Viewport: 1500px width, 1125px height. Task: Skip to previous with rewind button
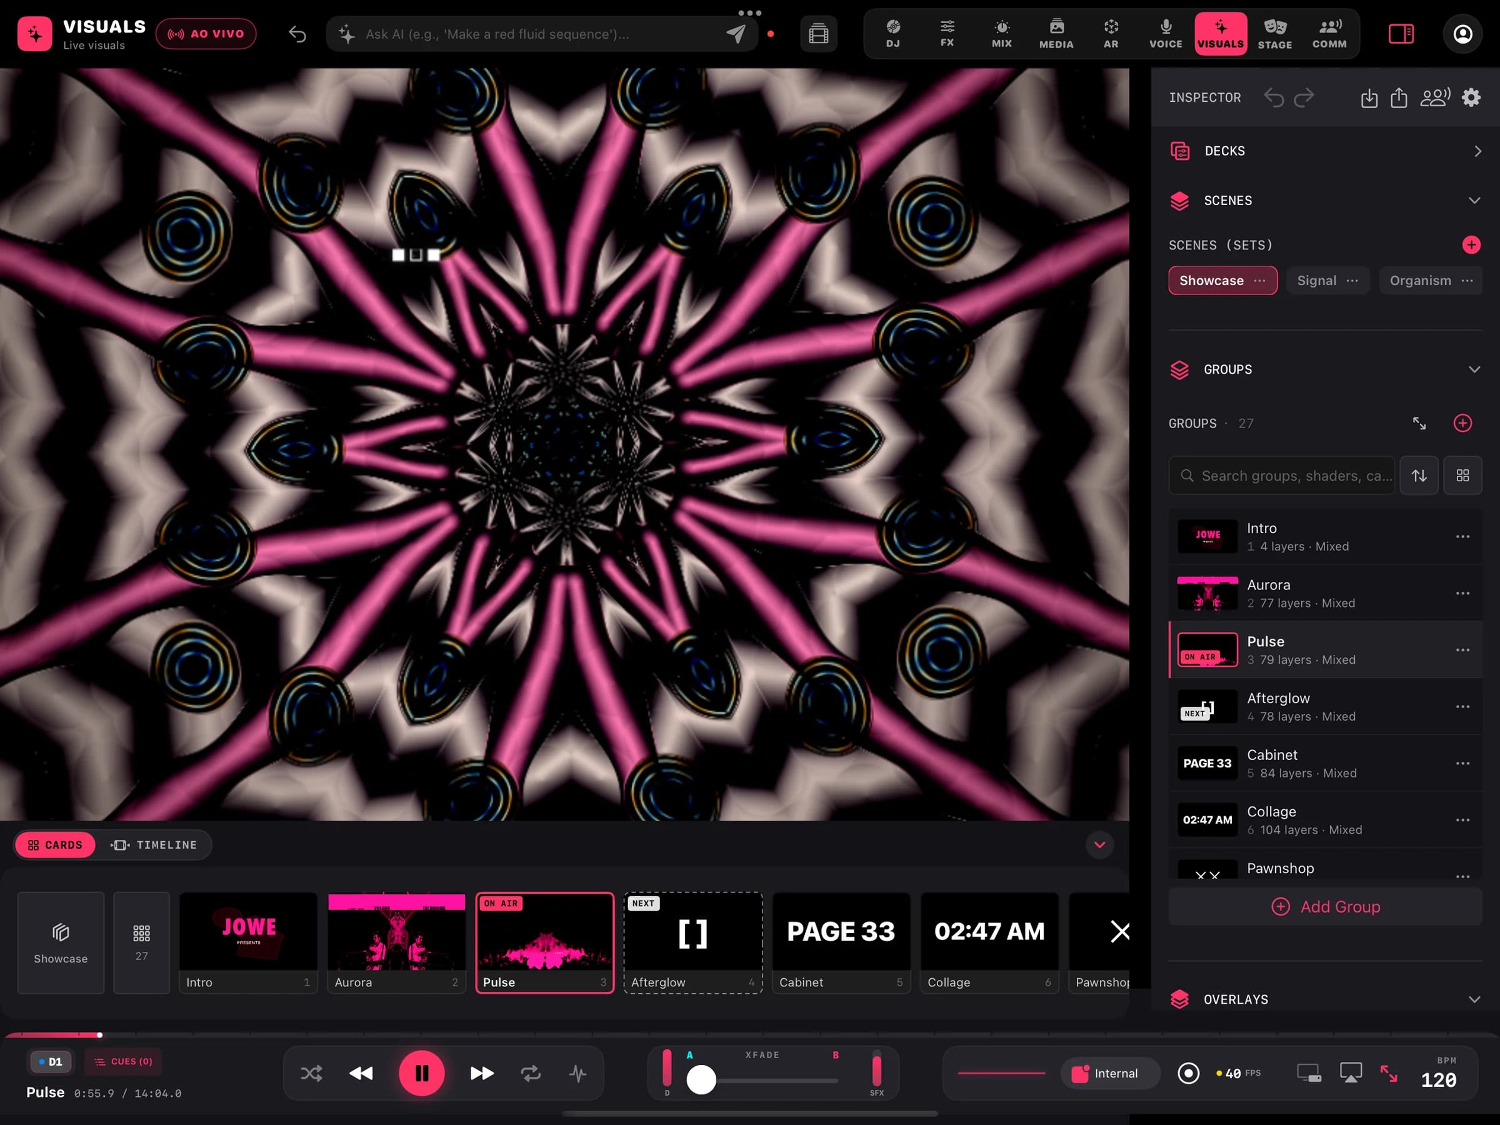pyautogui.click(x=361, y=1074)
